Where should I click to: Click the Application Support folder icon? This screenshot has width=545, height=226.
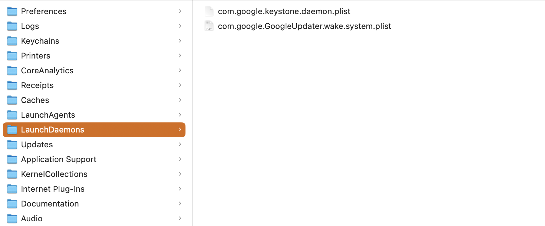point(12,159)
